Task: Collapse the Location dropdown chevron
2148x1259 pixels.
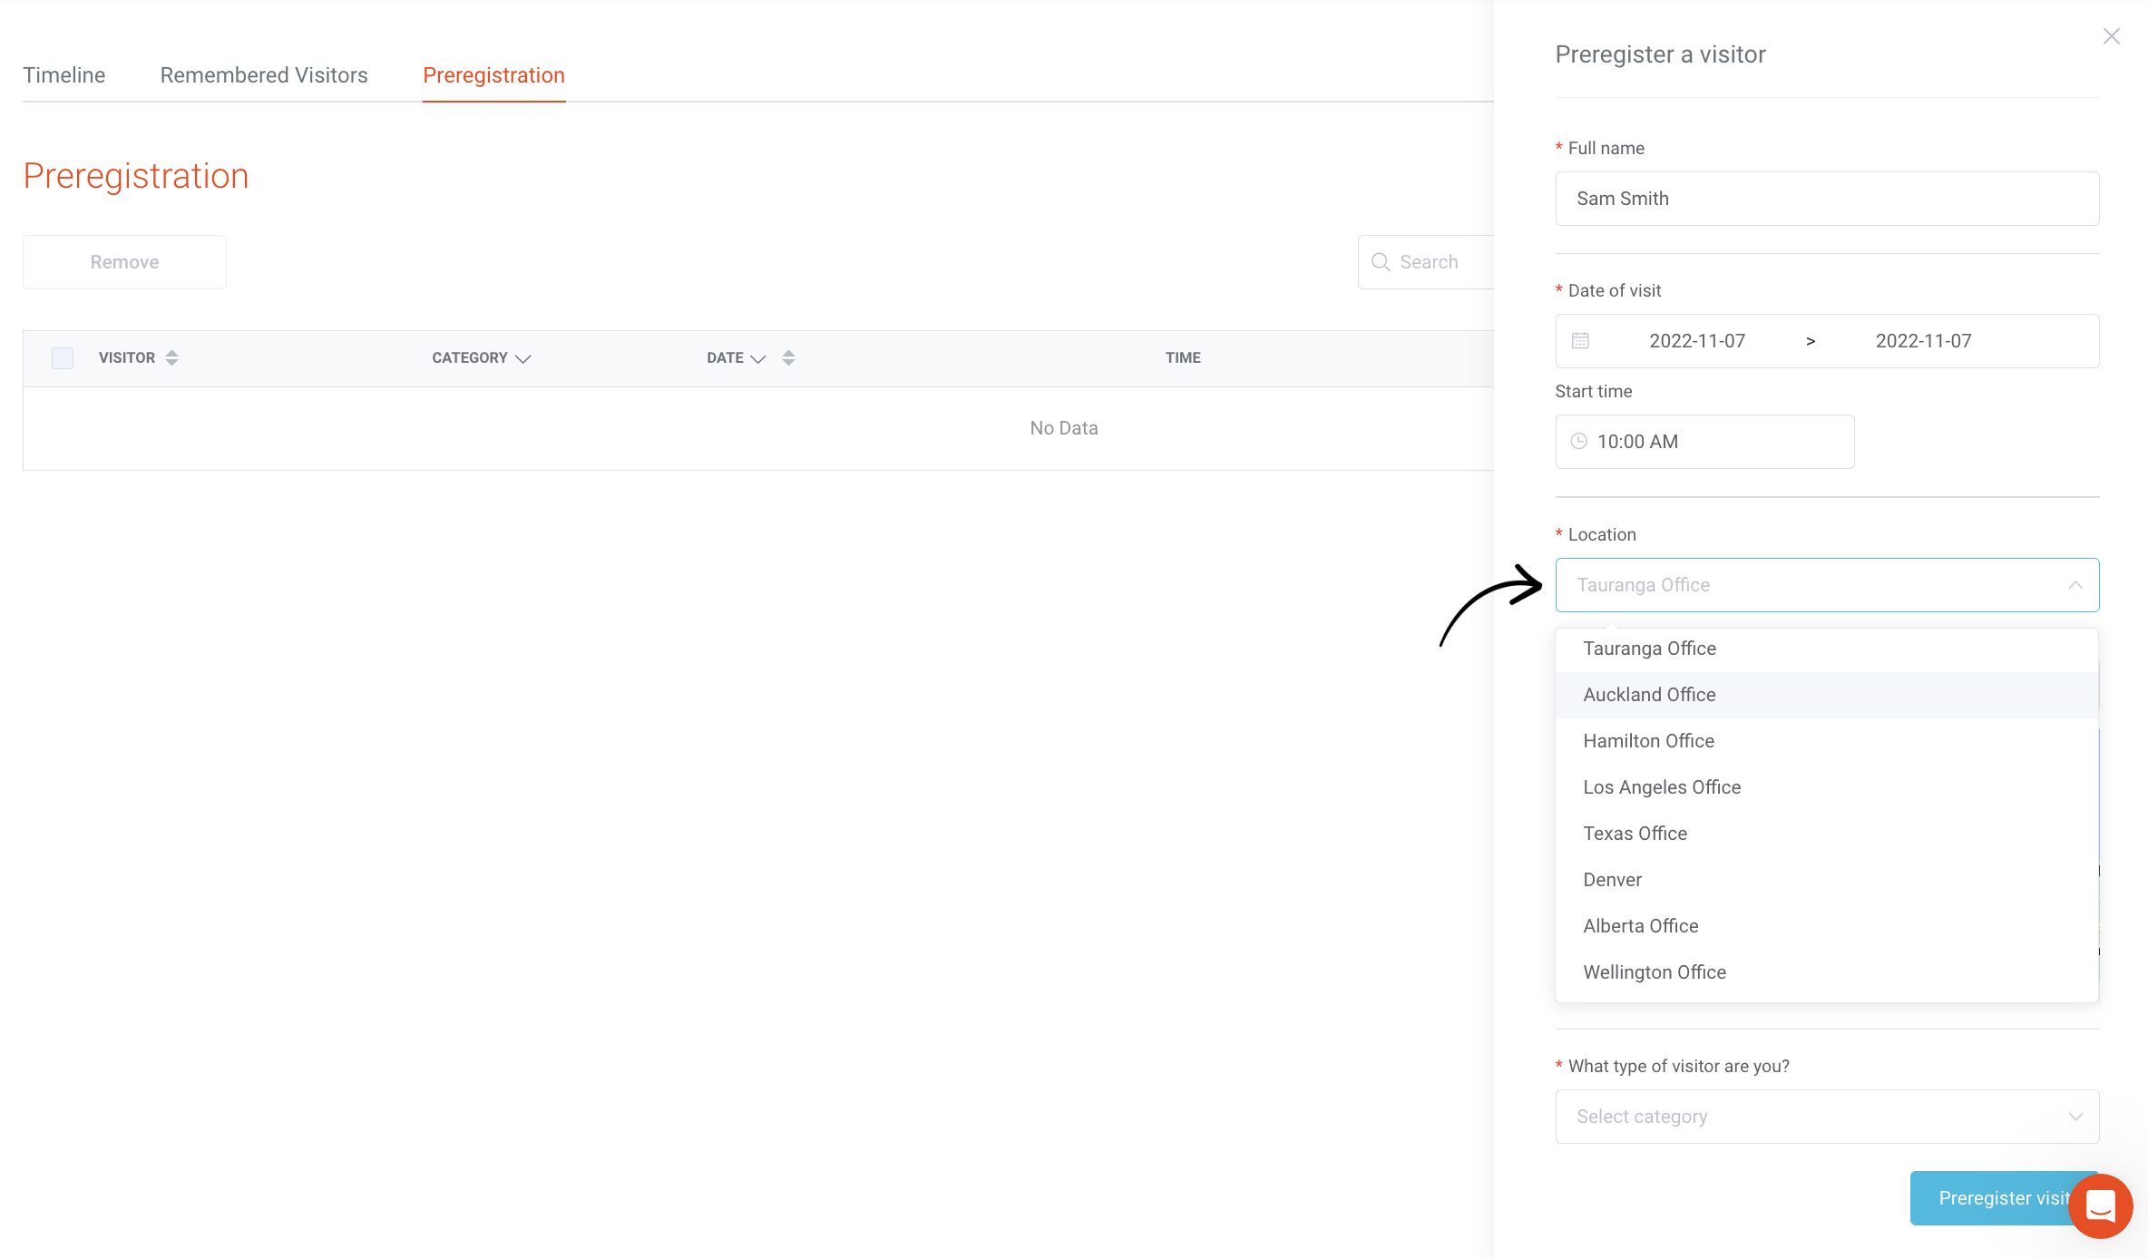Action: pos(2075,585)
